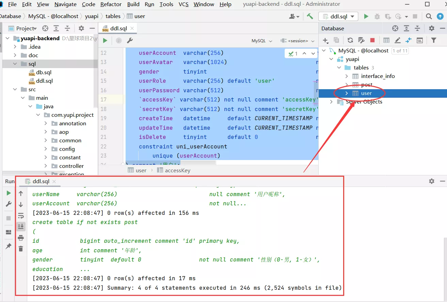Click the green Build hammer icon
Screen dimensions: 447x302
point(310,16)
